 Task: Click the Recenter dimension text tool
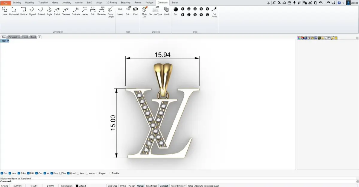pyautogui.click(x=101, y=11)
